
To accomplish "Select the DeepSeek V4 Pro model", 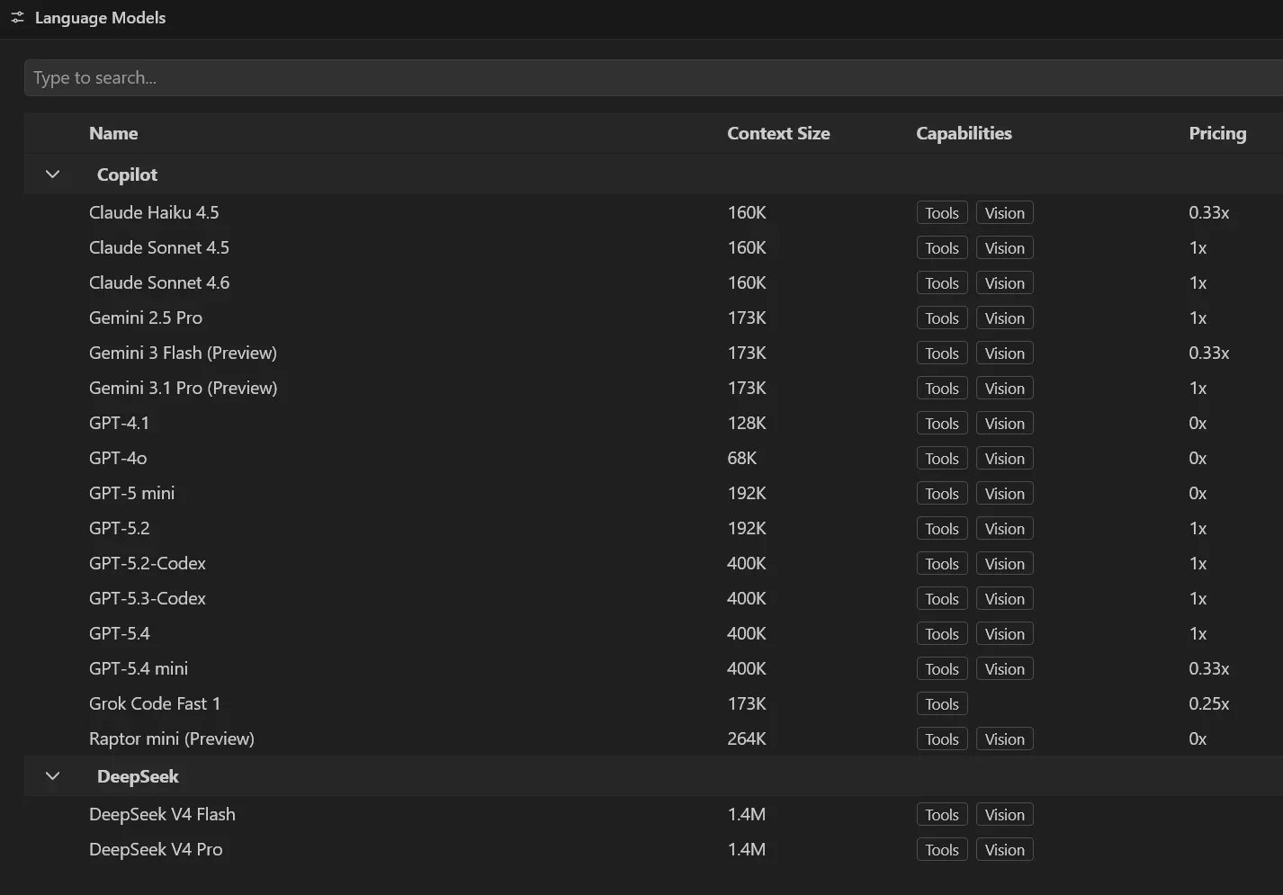I will pyautogui.click(x=156, y=849).
